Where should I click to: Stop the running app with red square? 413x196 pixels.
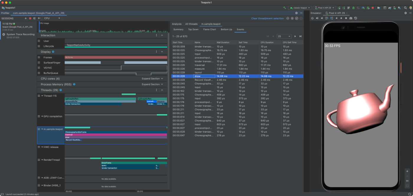click(373, 8)
